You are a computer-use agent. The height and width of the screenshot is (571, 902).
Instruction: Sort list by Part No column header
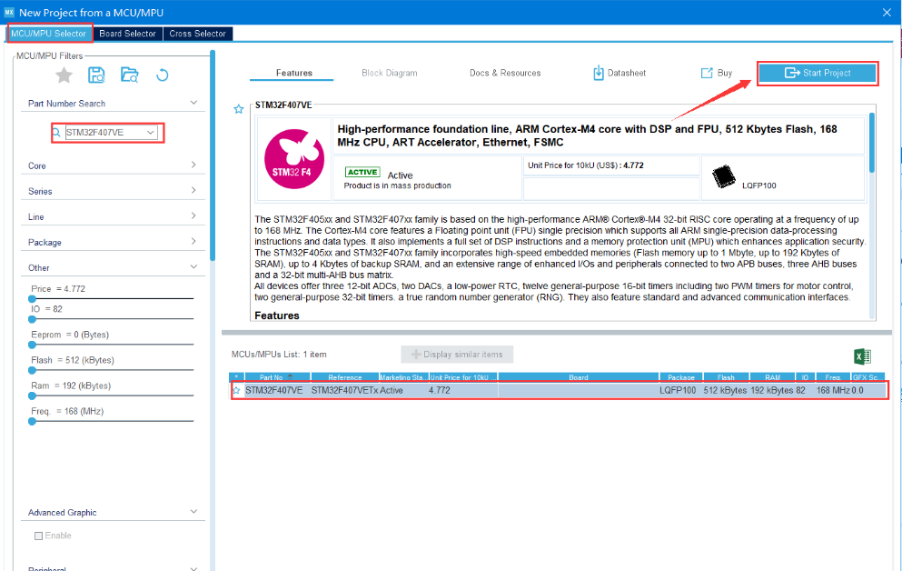pyautogui.click(x=277, y=377)
